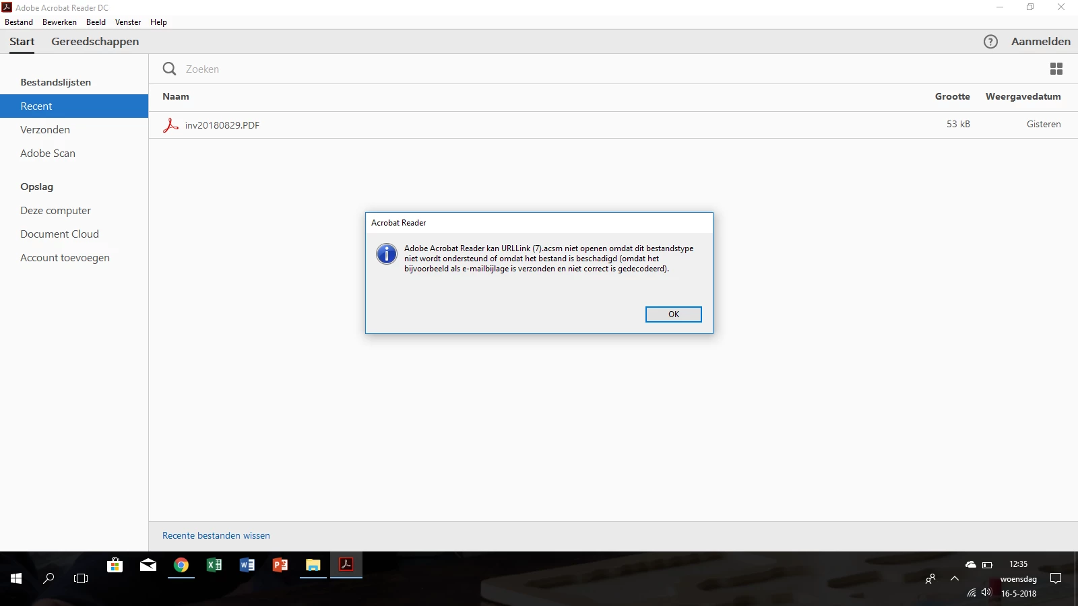
Task: Click Aanmelden to sign in
Action: (x=1040, y=42)
